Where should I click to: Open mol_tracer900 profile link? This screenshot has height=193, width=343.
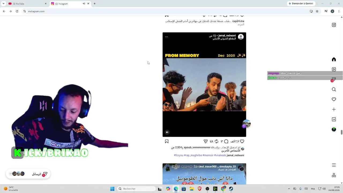[x=208, y=167]
